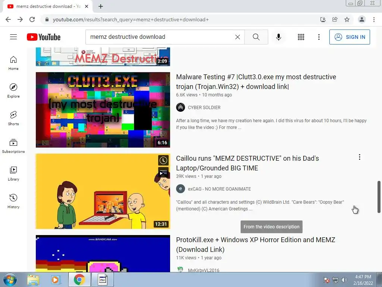This screenshot has width=382, height=287.
Task: Open History in the sidebar
Action: pyautogui.click(x=13, y=201)
